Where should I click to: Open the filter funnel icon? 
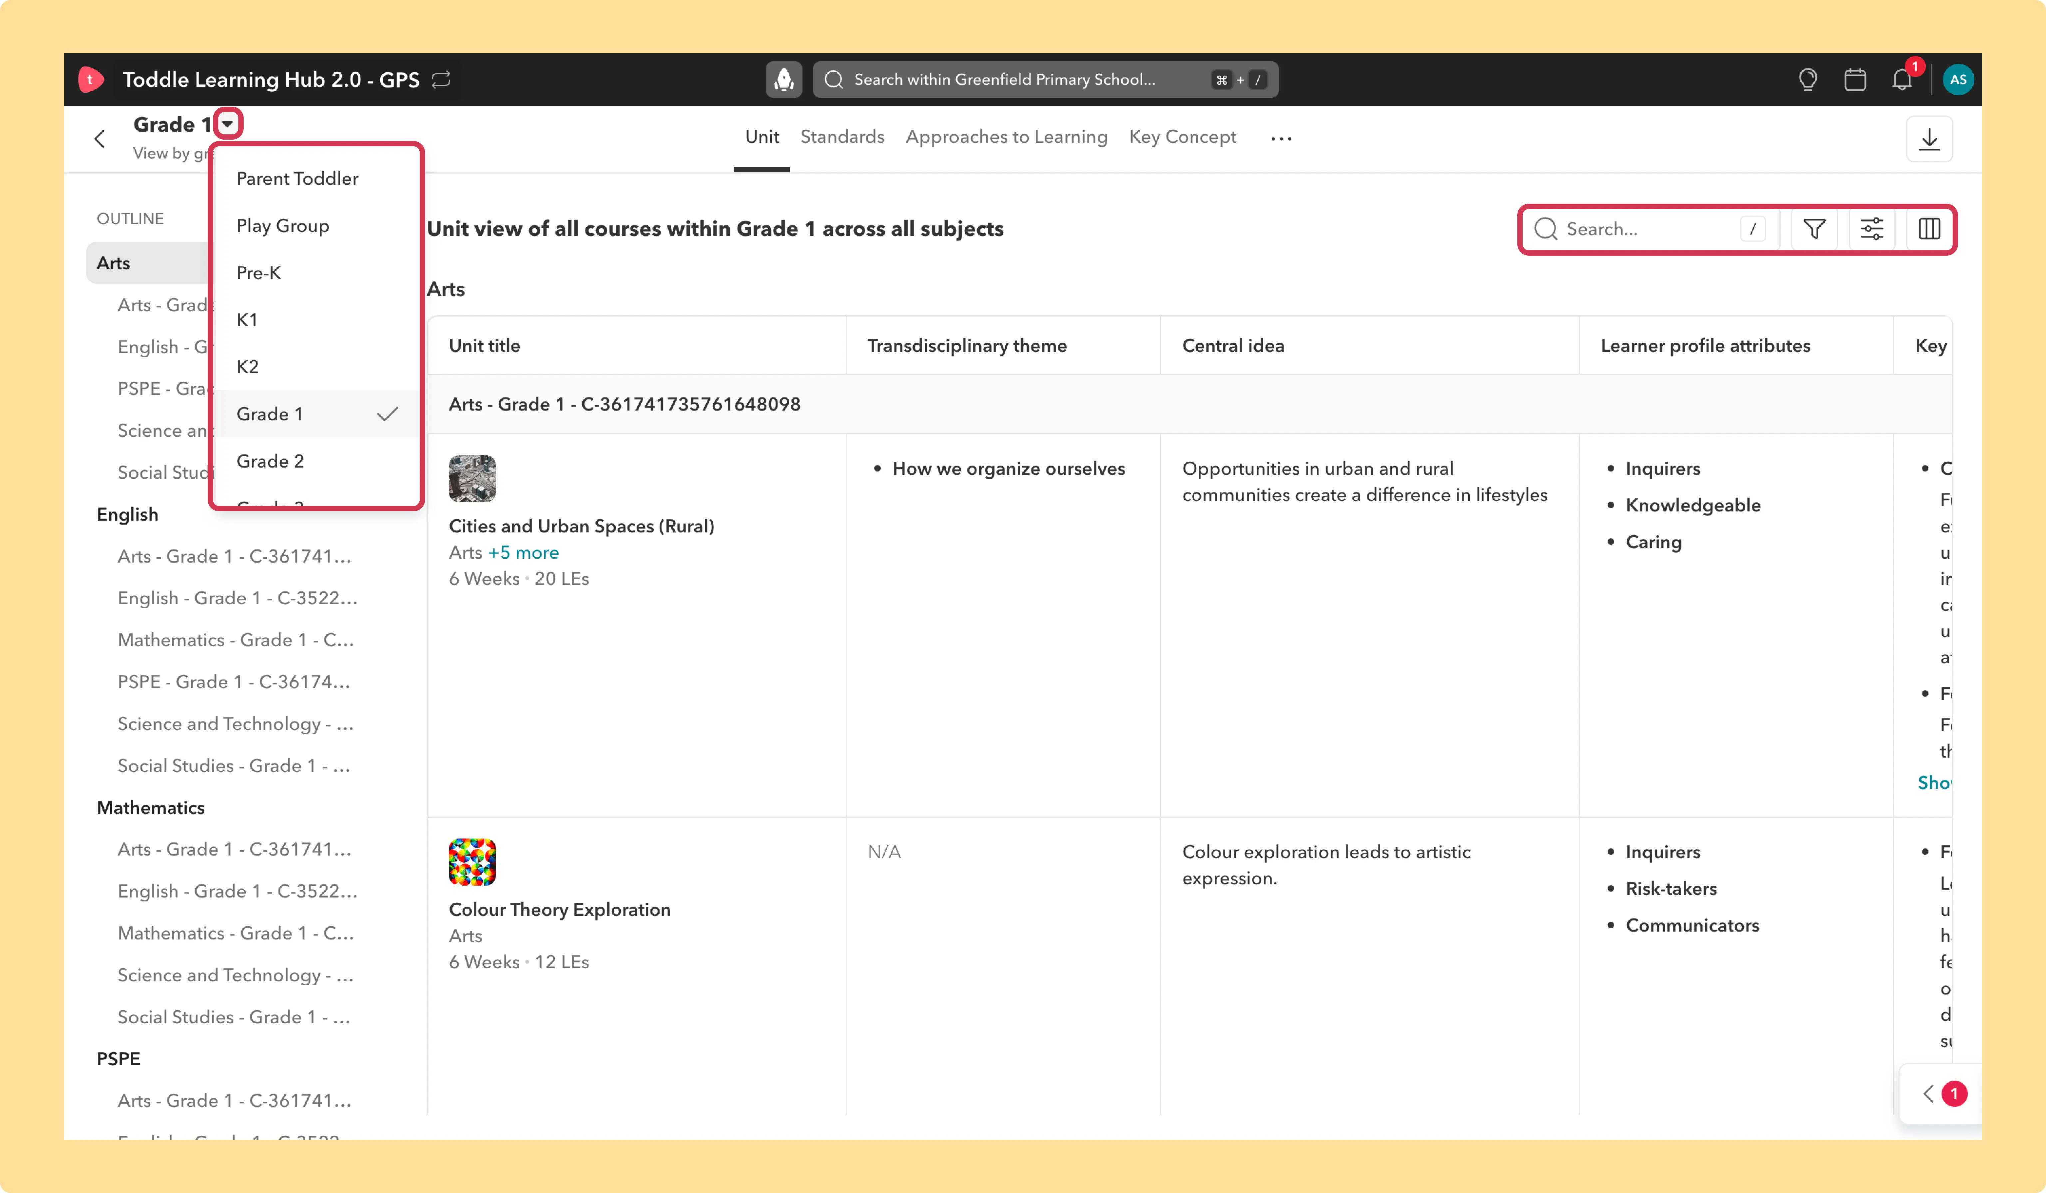1814,229
